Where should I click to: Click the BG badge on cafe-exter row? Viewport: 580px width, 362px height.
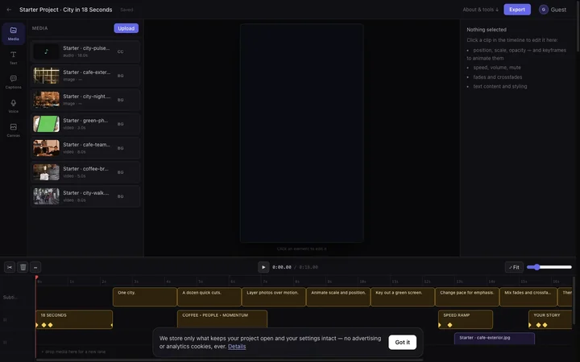[x=120, y=76]
